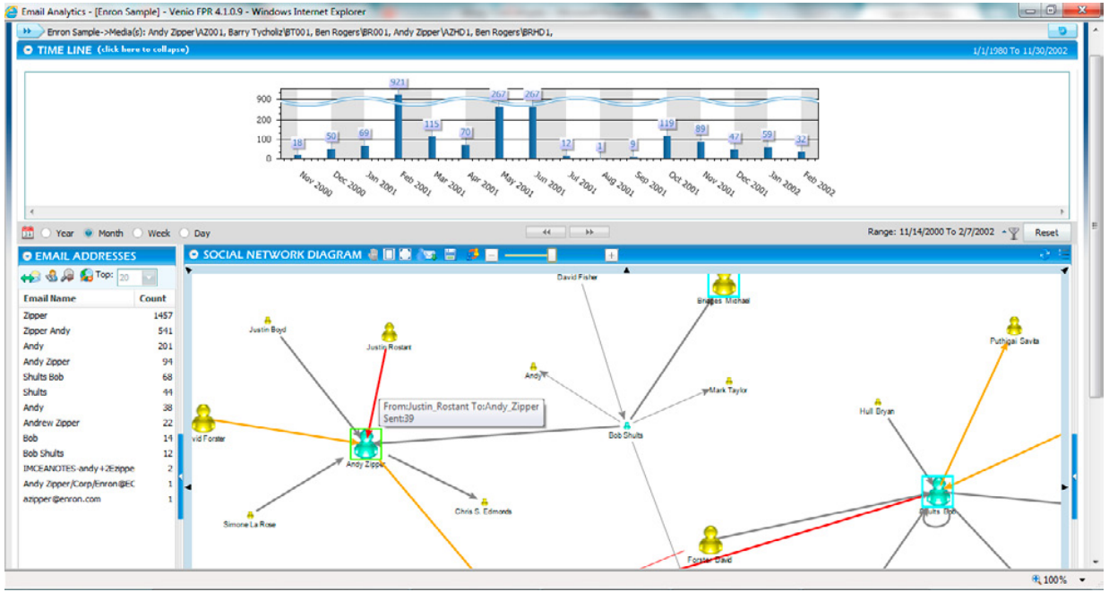This screenshot has height=592, width=1109.
Task: Step timeline forward with double-right arrows button
Action: (x=589, y=232)
